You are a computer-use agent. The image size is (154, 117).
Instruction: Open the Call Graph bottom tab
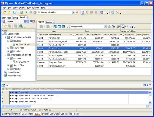(54, 114)
